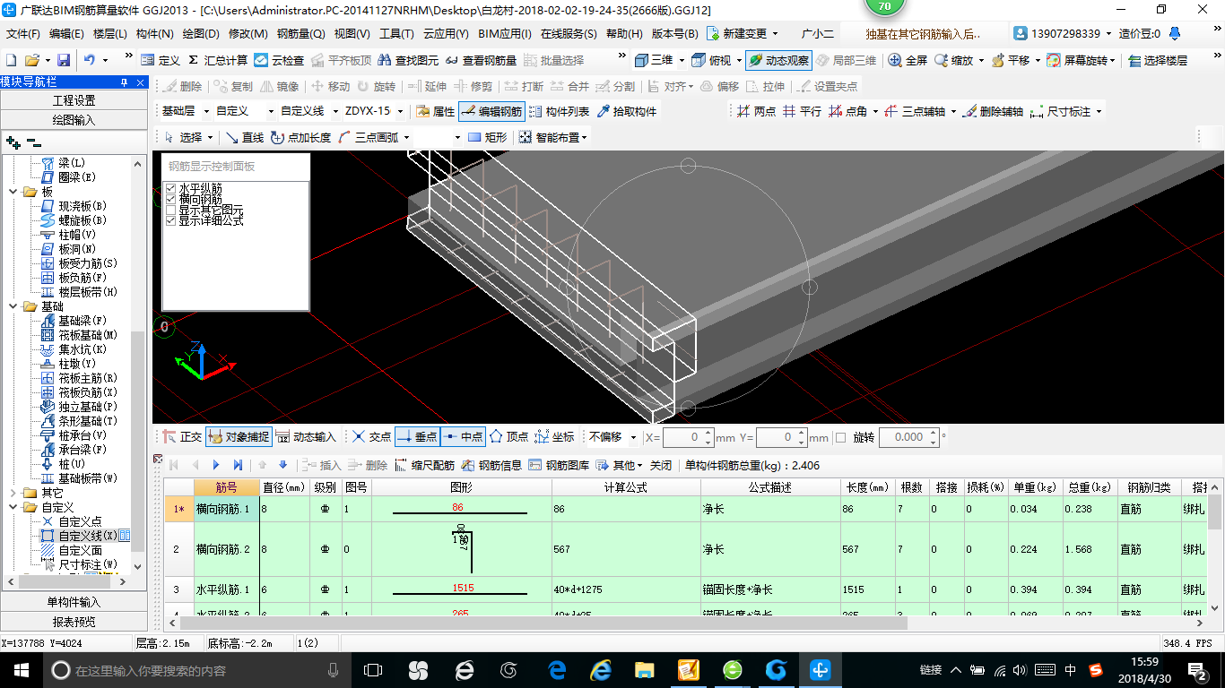Screen dimensions: 1225x688
Task: Open the BIM应用(I) menu
Action: click(x=505, y=34)
